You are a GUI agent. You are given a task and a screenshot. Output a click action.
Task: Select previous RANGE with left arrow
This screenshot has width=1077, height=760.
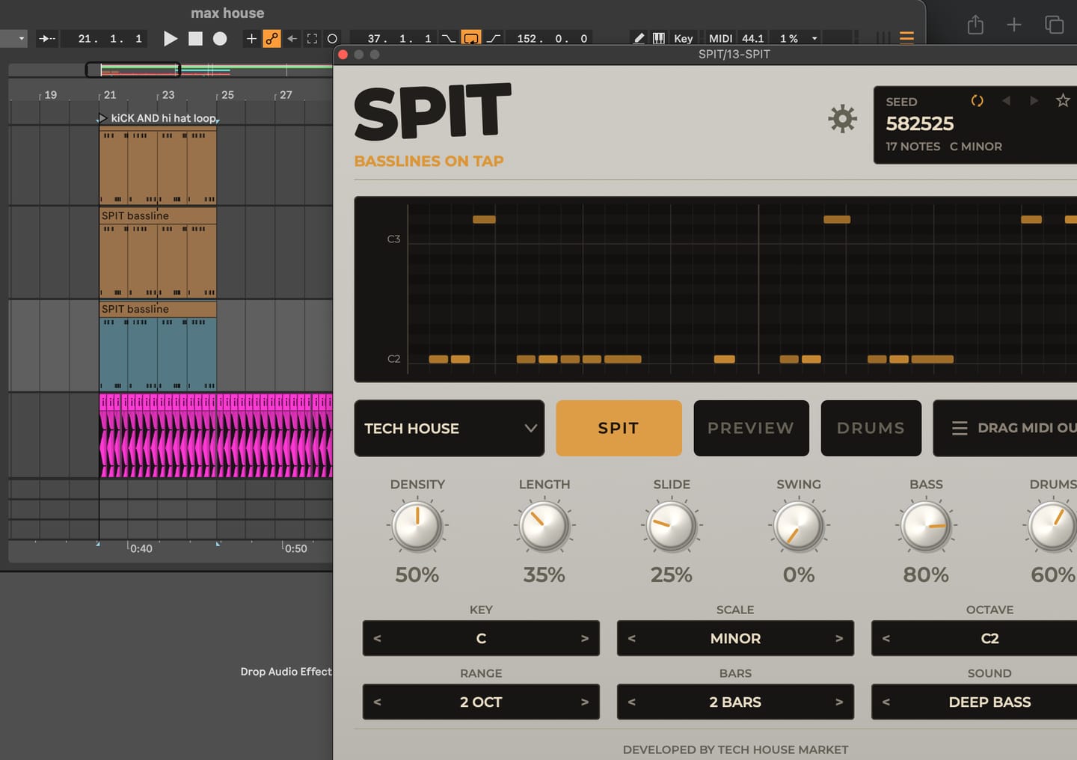(x=377, y=702)
